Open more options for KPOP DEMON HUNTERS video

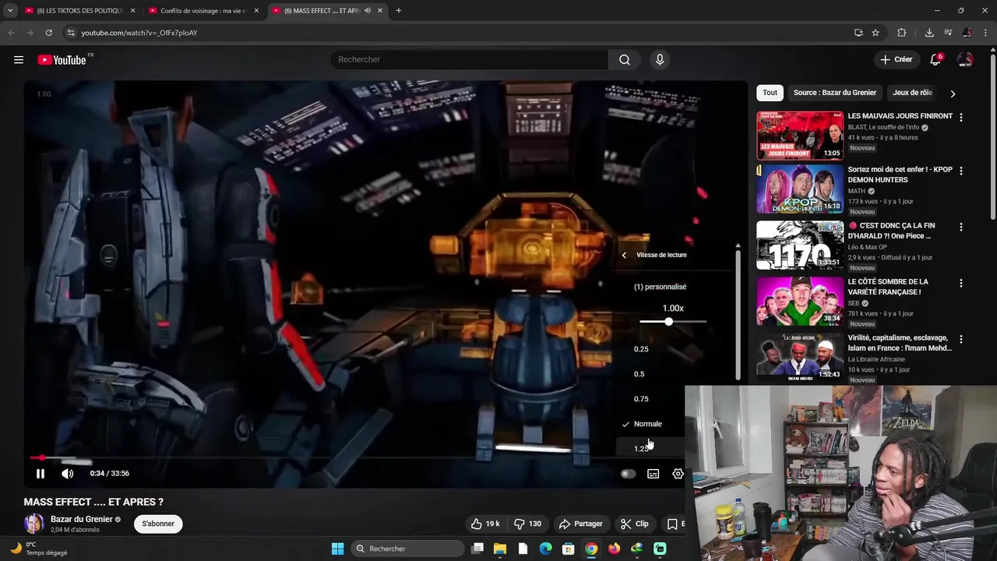960,171
